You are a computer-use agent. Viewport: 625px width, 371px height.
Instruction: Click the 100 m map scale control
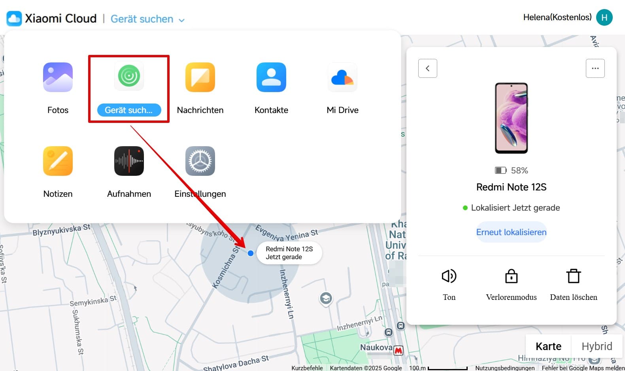438,368
